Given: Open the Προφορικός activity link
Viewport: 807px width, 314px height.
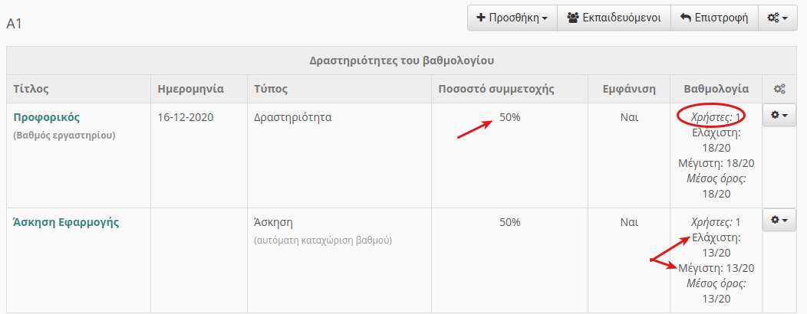Looking at the screenshot, I should coord(46,117).
